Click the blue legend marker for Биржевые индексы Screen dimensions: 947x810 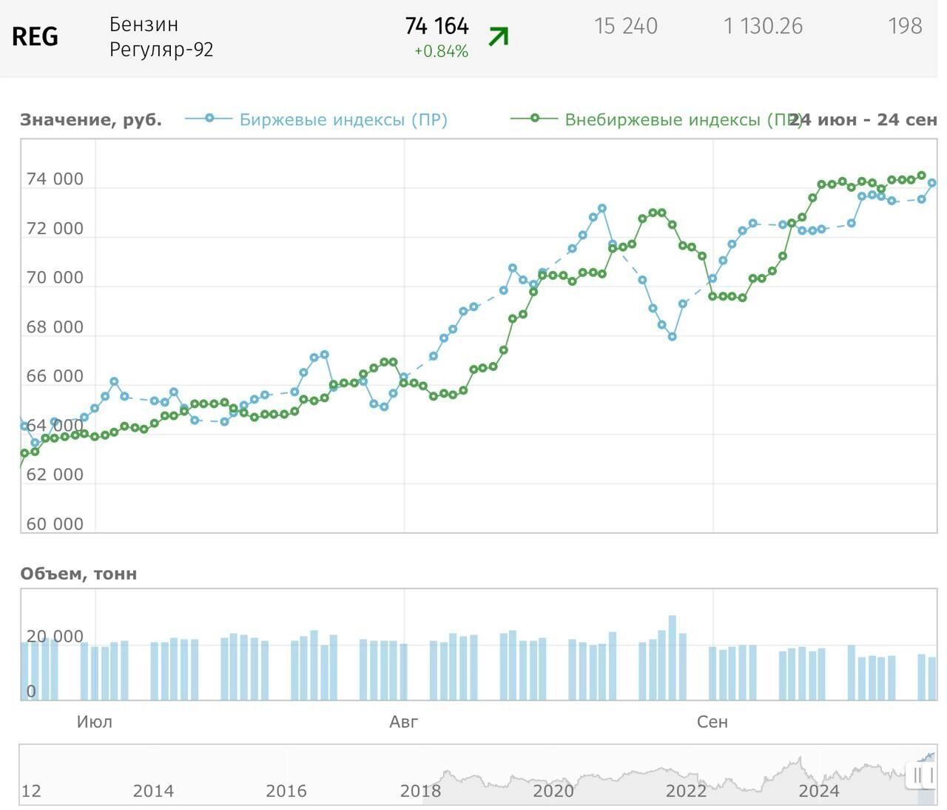coord(209,118)
